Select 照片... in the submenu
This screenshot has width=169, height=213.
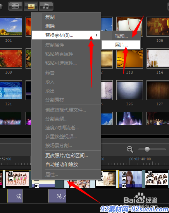tap(121, 45)
